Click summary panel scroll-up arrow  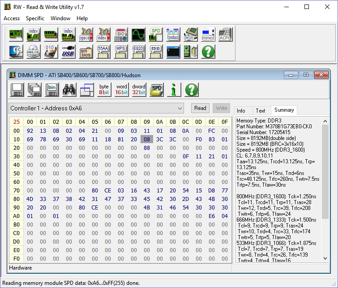(325, 121)
